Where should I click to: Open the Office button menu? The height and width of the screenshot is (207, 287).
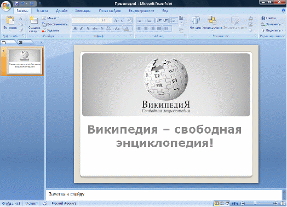point(6,6)
